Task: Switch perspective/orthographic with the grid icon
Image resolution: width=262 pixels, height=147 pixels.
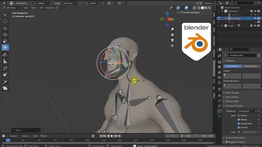Action: click(x=172, y=46)
